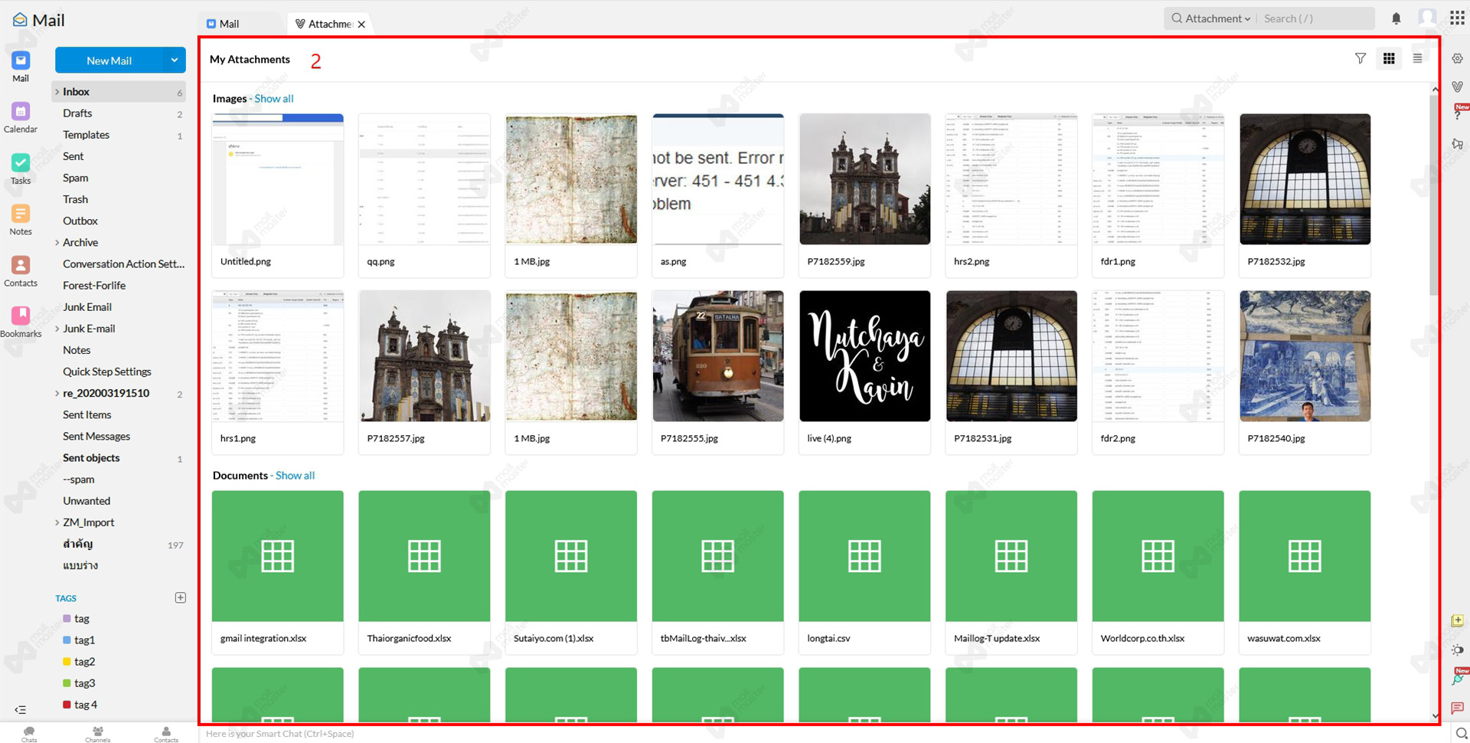Open the longtai.csv document

(x=864, y=572)
